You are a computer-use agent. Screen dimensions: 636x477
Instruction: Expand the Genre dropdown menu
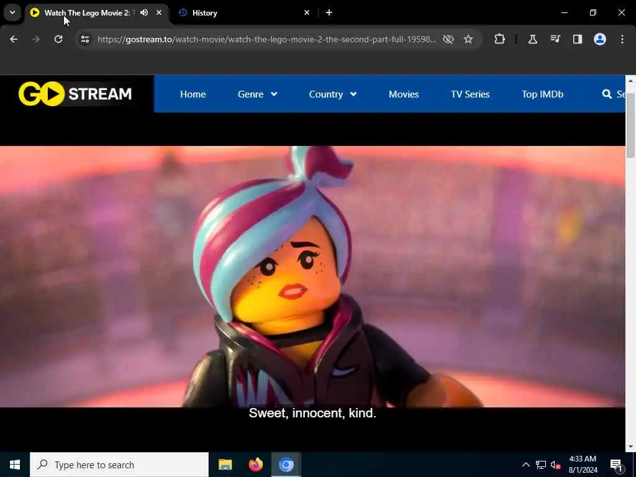tap(258, 94)
